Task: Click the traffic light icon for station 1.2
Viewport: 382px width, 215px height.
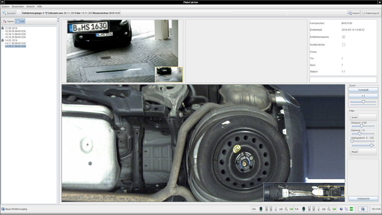Action: [261, 209]
